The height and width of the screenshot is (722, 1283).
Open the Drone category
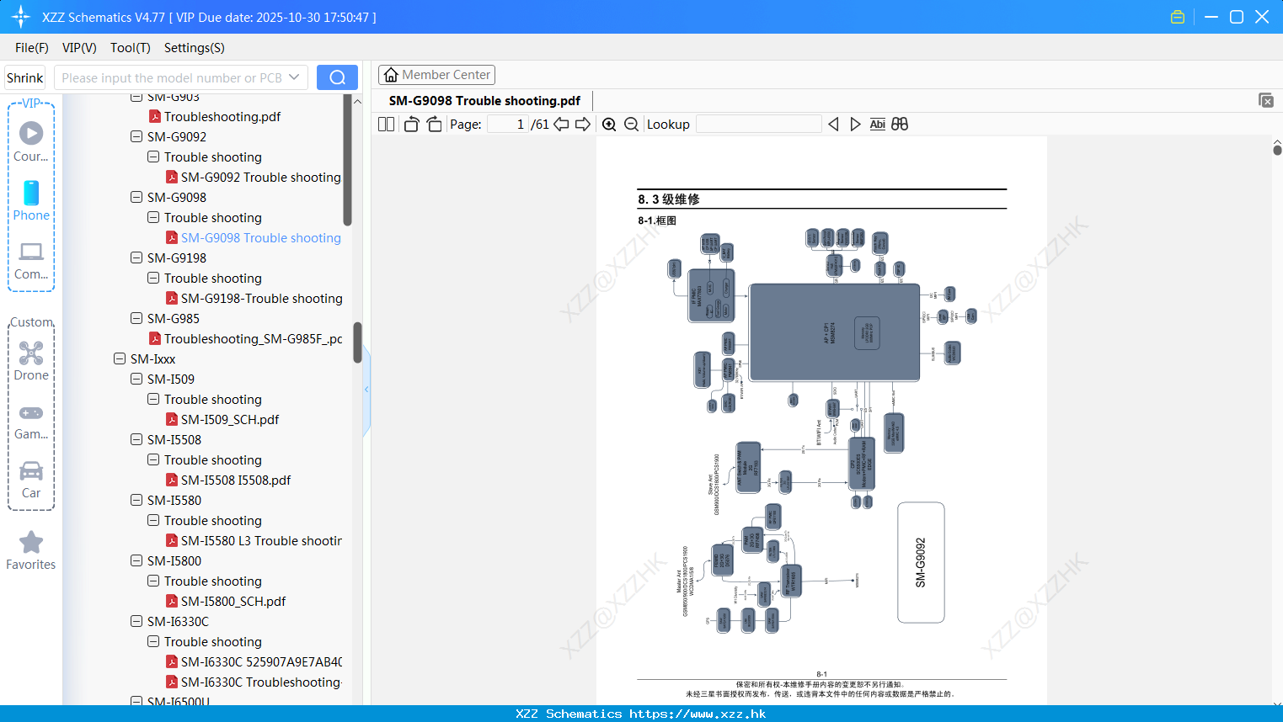[x=31, y=361]
